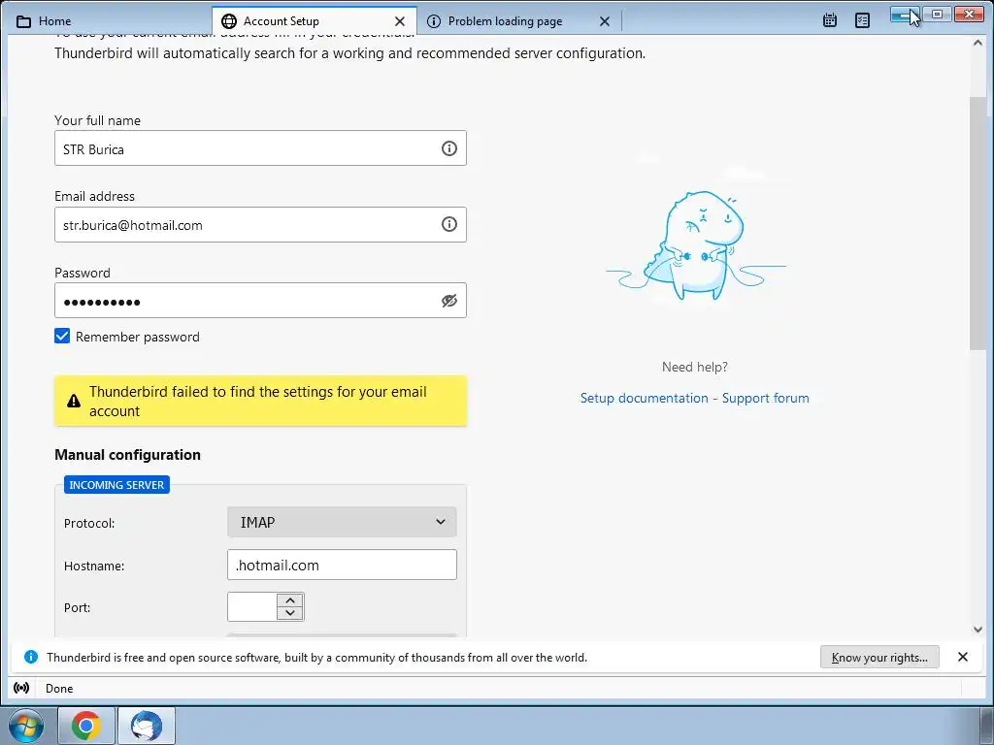Click the Remember password label

point(138,337)
